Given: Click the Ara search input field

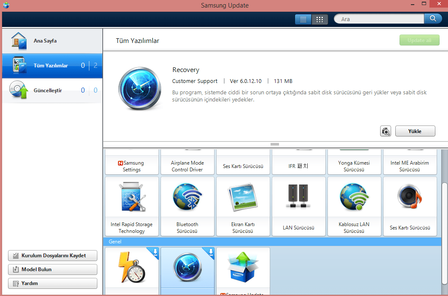Looking at the screenshot, I should (379, 19).
